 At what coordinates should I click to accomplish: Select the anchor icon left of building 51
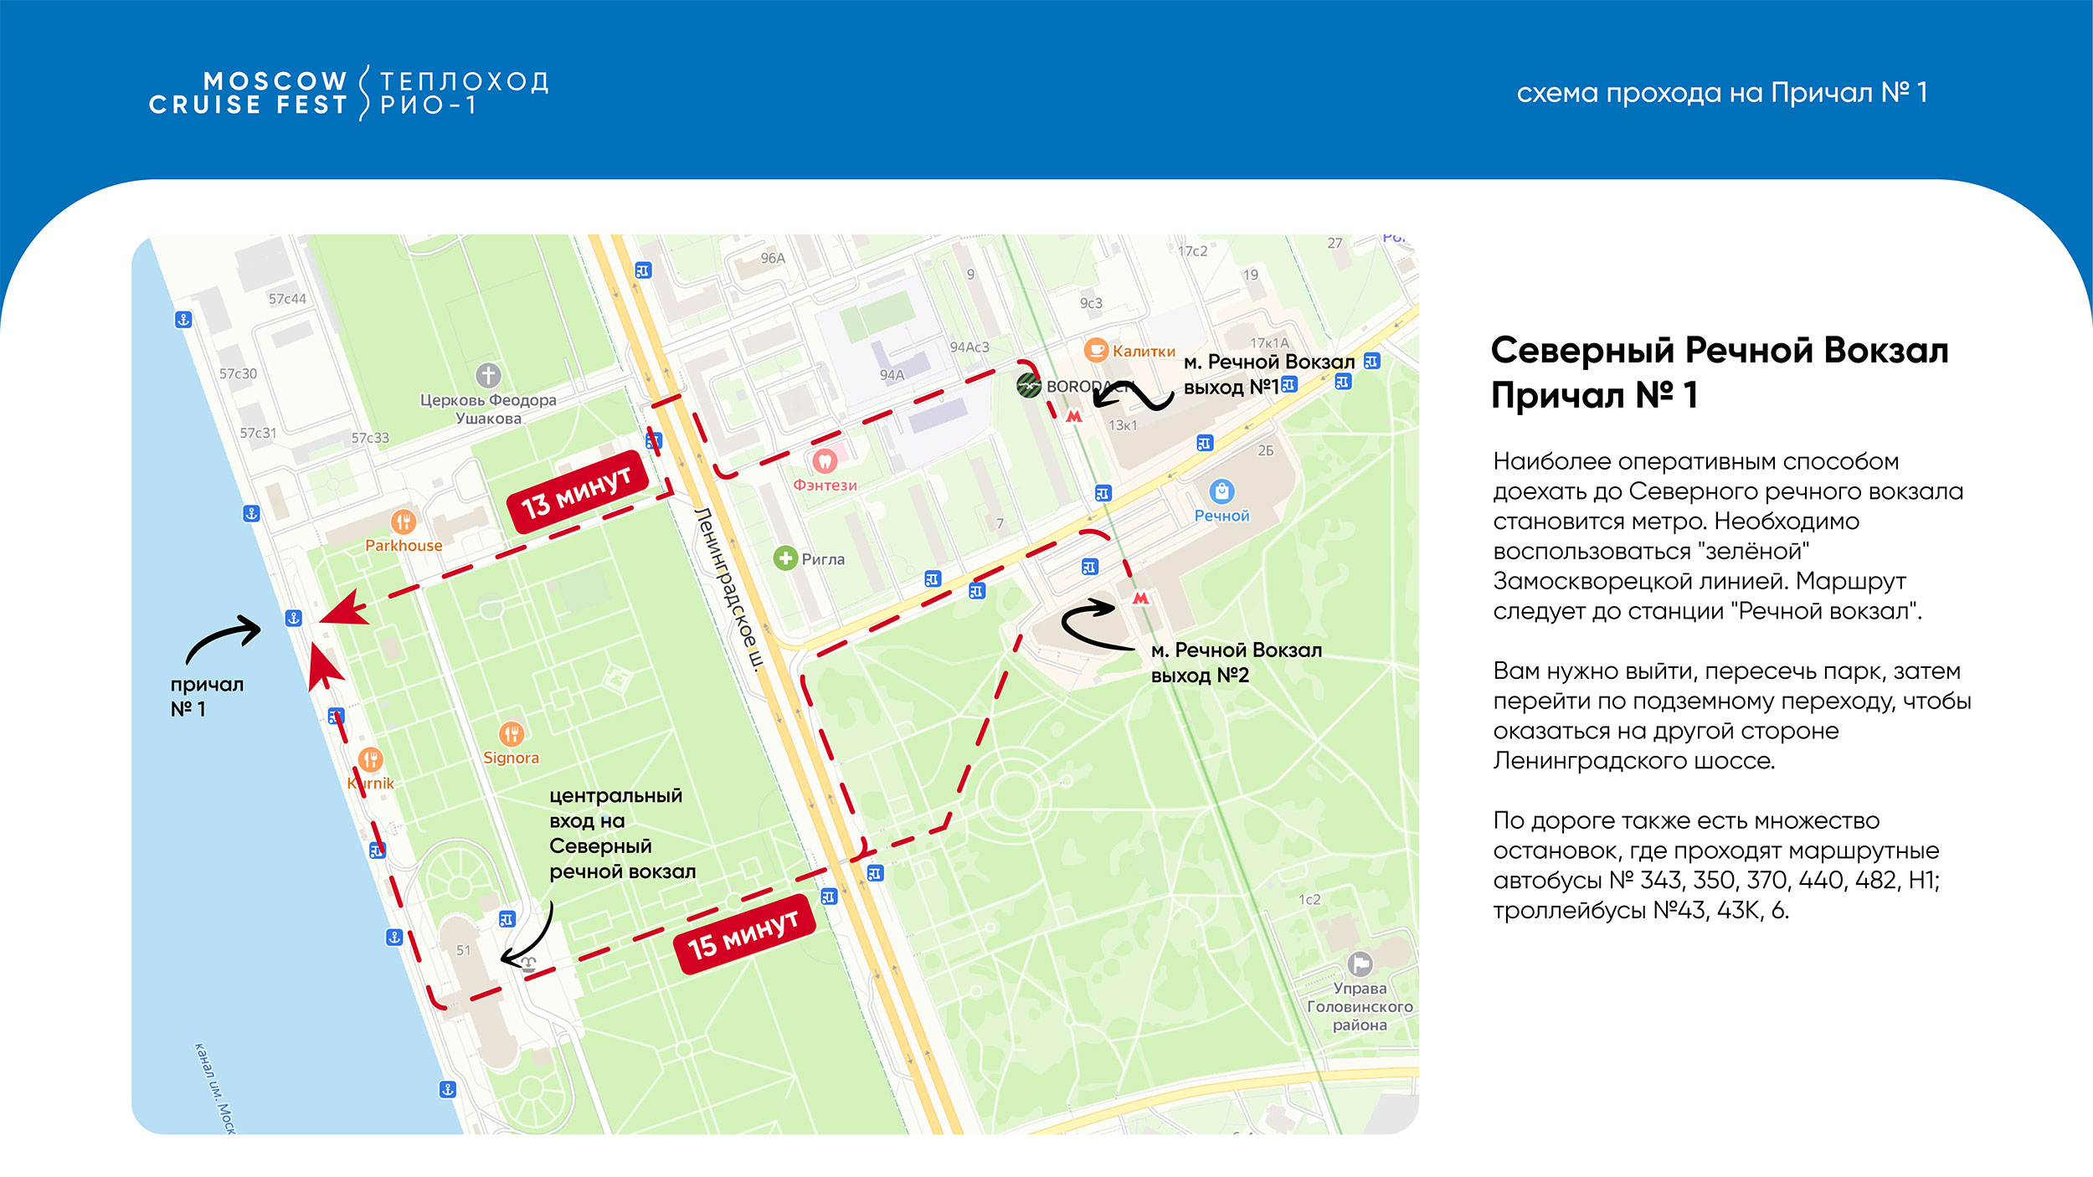394,937
